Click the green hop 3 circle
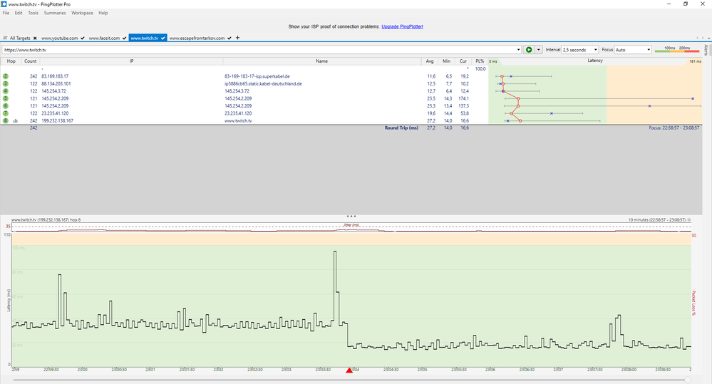Viewport: 712px width, 384px height. click(x=6, y=83)
